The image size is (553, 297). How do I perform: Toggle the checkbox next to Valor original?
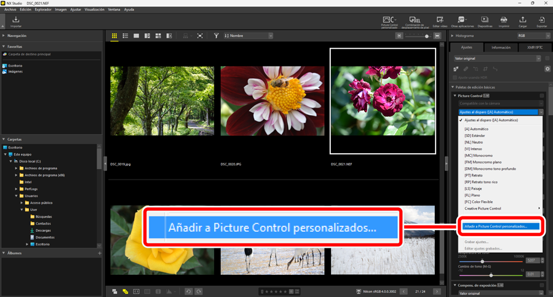click(x=547, y=58)
